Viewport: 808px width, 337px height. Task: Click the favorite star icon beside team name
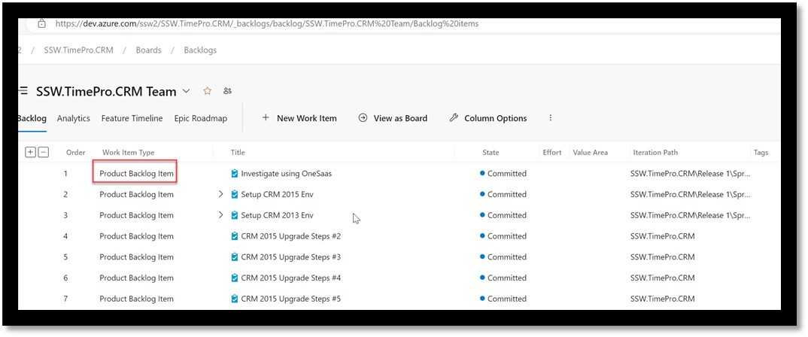coord(207,92)
